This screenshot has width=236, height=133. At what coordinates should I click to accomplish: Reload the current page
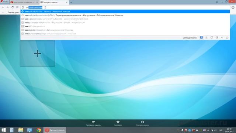pyautogui.click(x=13, y=7)
